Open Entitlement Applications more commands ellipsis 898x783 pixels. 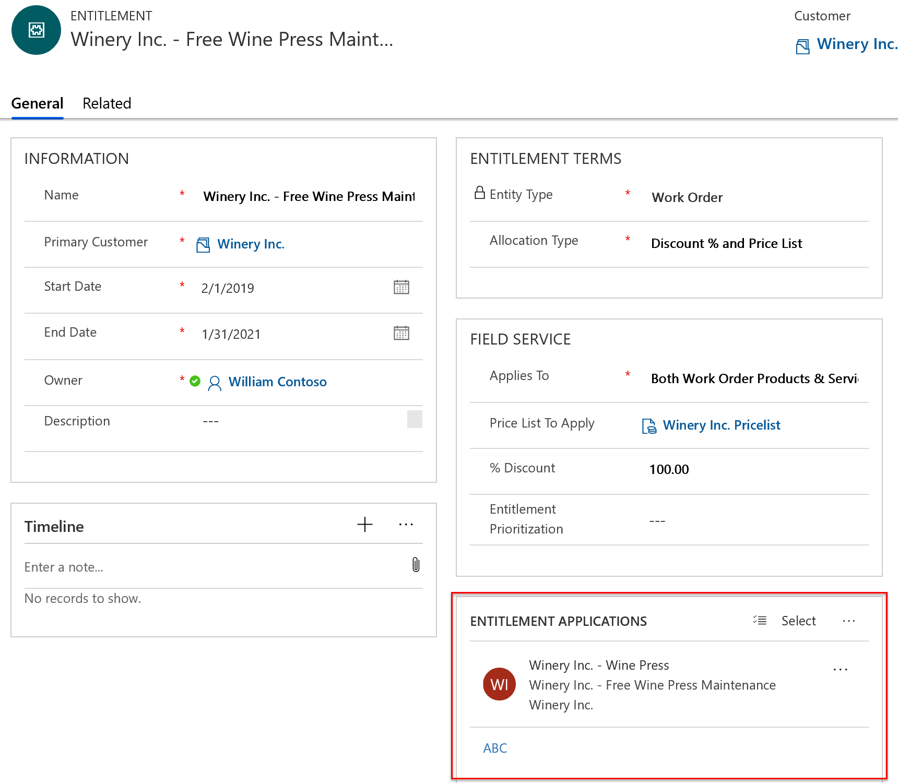click(x=849, y=621)
